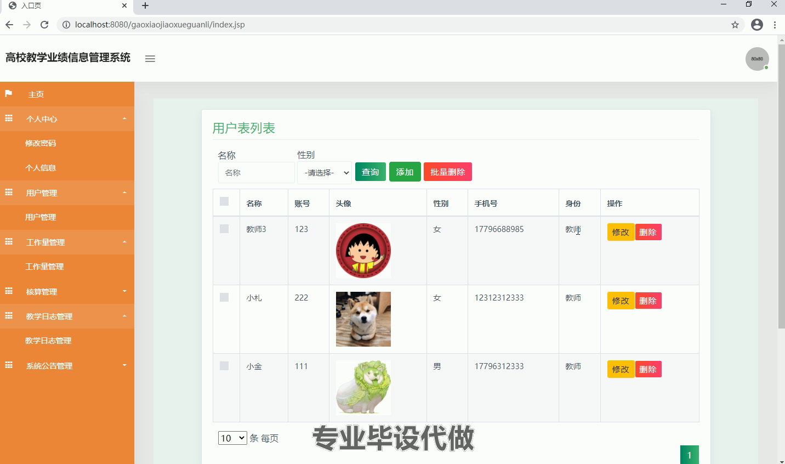Click 删除 for user 小金
Image resolution: width=785 pixels, height=464 pixels.
click(648, 369)
